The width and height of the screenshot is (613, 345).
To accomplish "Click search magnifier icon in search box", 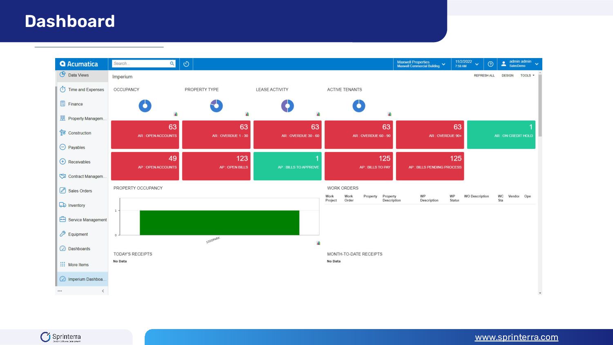I will (172, 63).
